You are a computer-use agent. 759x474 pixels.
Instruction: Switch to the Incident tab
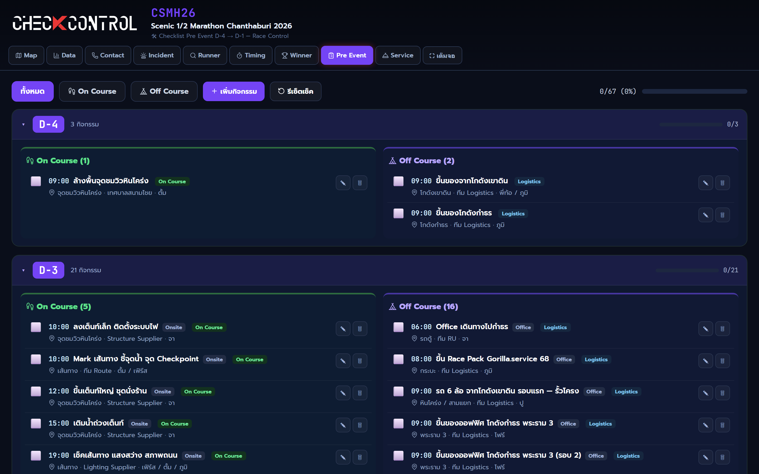(157, 56)
